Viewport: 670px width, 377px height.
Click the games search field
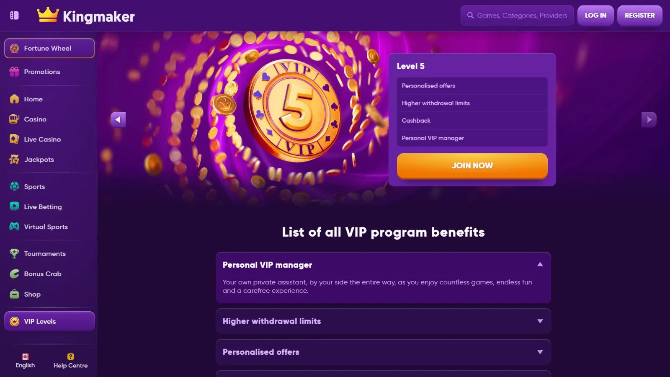tap(521, 15)
